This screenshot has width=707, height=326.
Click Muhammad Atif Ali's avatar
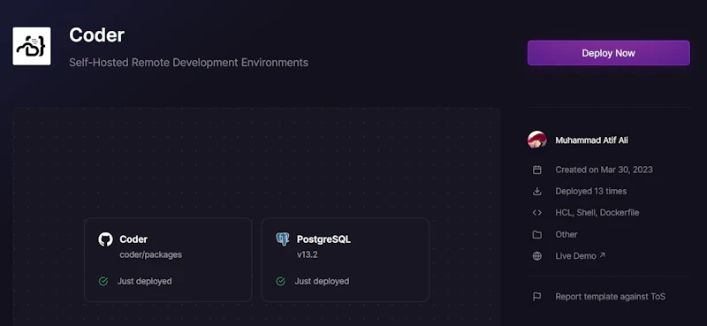coord(537,140)
